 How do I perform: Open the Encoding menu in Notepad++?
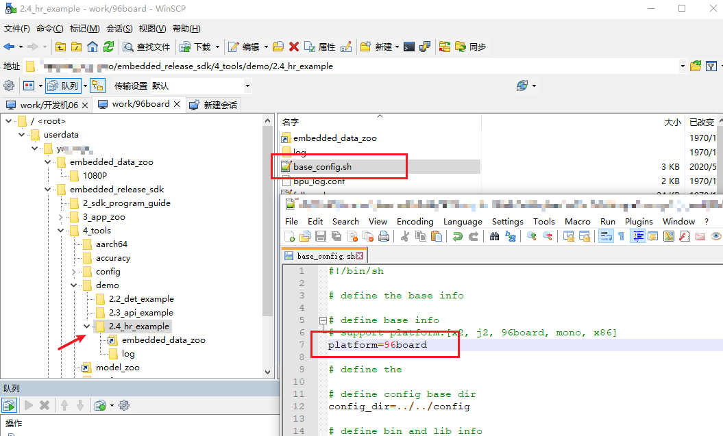click(415, 221)
